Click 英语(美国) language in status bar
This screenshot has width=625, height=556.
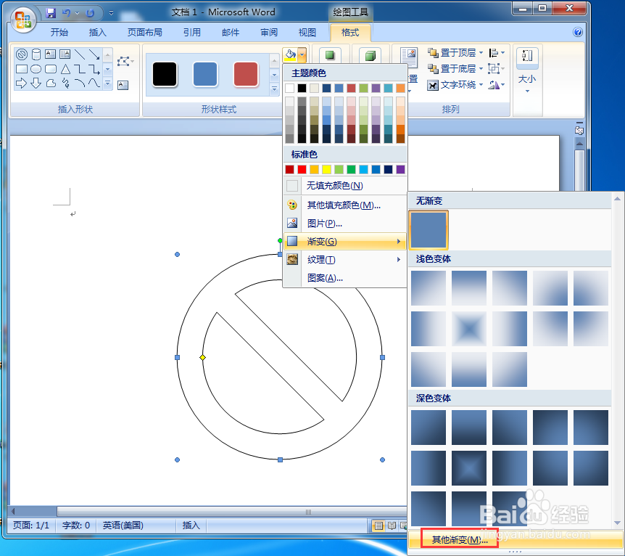[123, 526]
